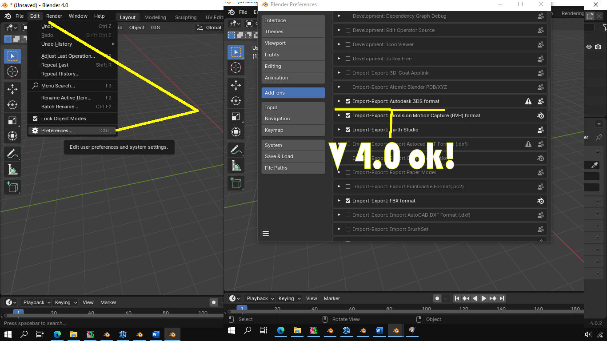Pick the Annotate tool beside the Preferences window
Viewport: 607px width, 341px height.
[236, 150]
